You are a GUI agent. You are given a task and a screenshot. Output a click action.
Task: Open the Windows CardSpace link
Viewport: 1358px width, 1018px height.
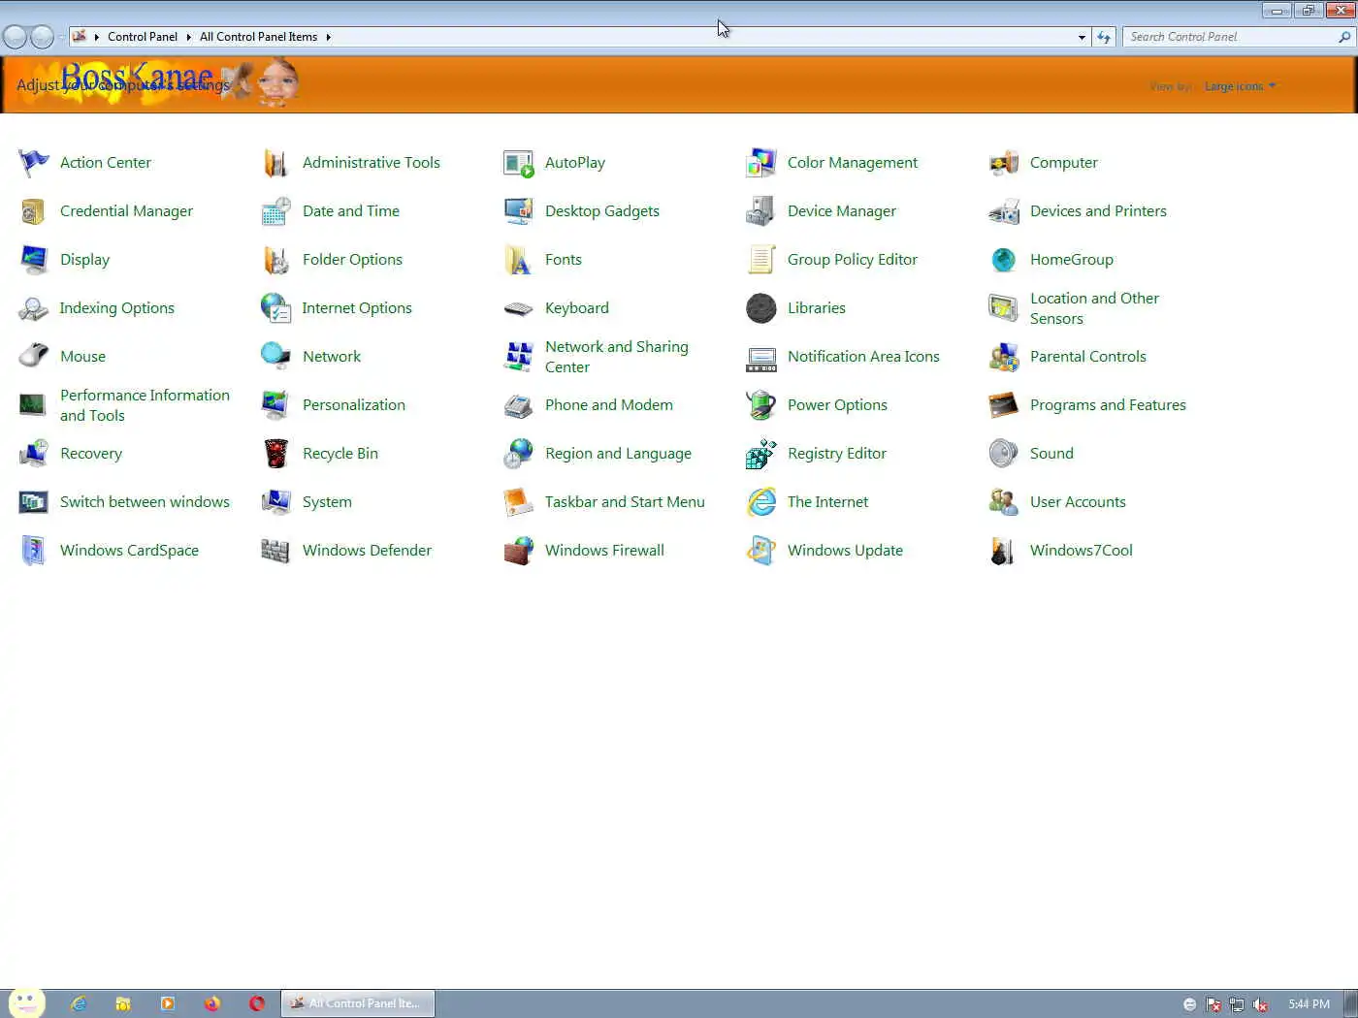129,551
